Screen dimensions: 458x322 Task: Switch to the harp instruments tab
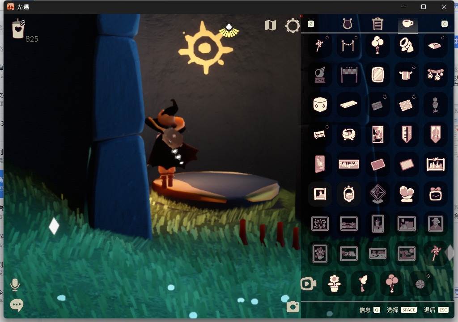point(347,24)
